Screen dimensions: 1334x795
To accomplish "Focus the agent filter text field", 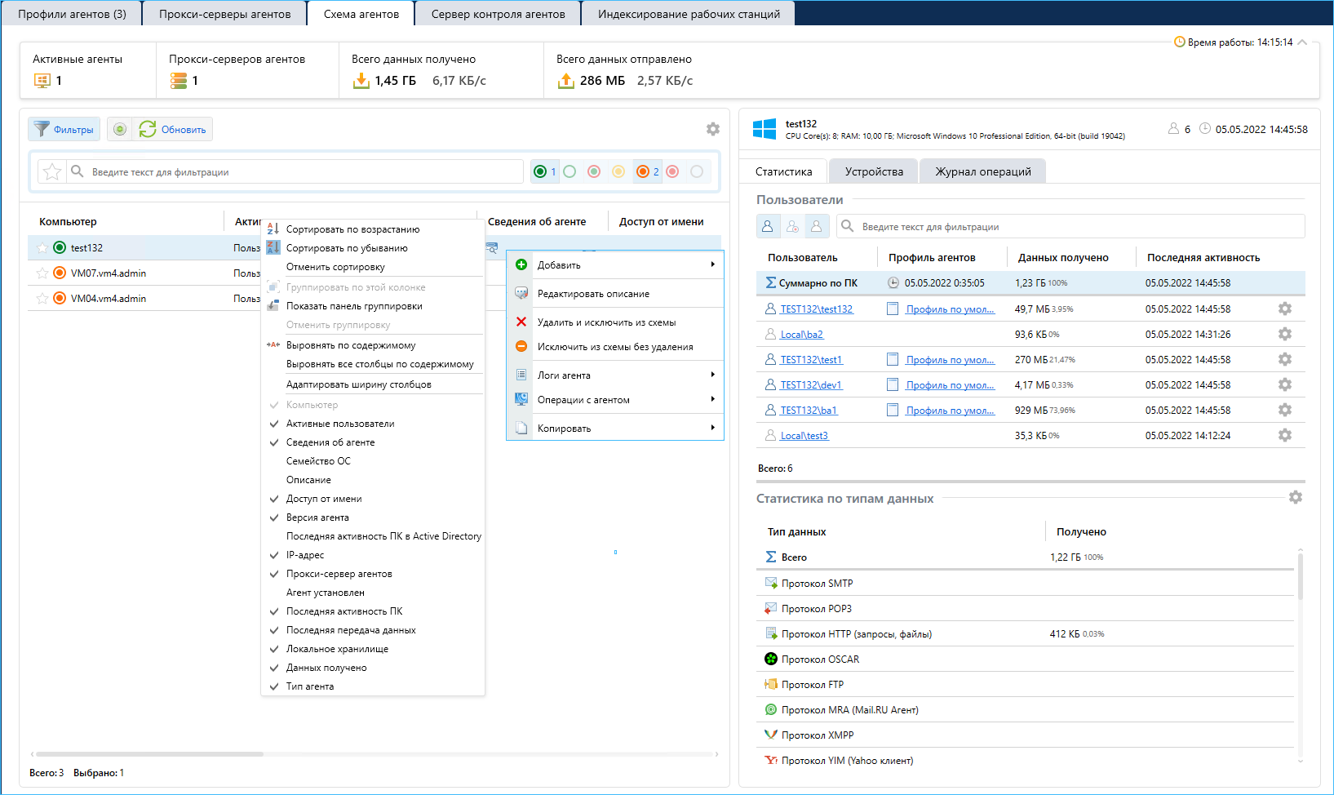I will 295,171.
